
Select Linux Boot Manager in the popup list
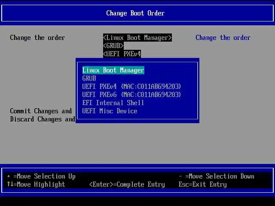(113, 70)
